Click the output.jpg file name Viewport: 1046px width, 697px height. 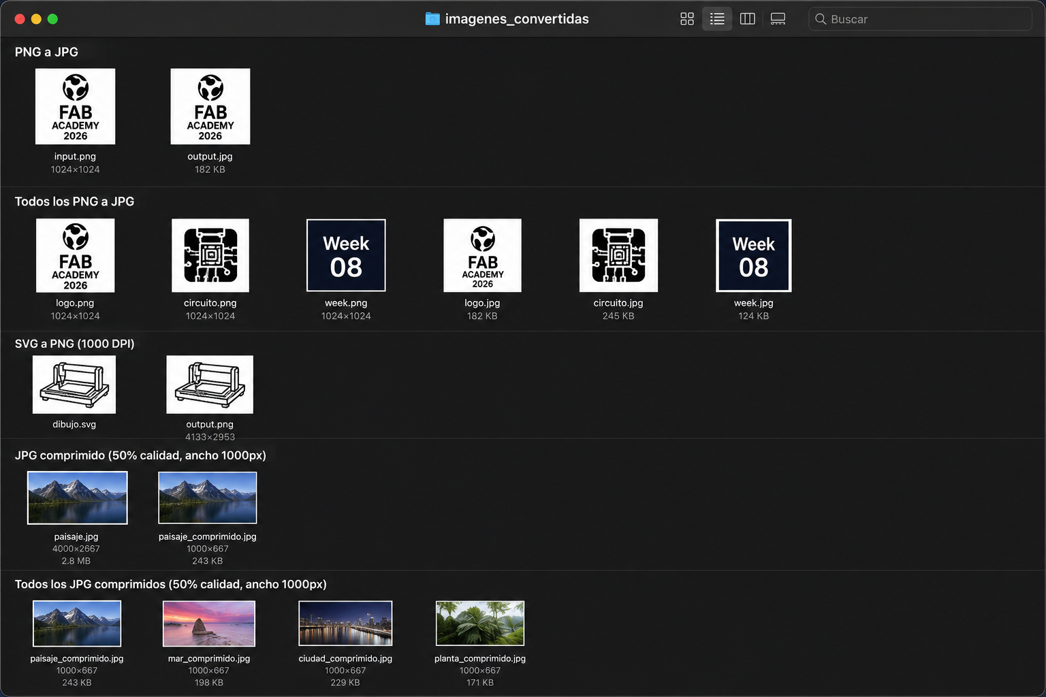tap(210, 157)
